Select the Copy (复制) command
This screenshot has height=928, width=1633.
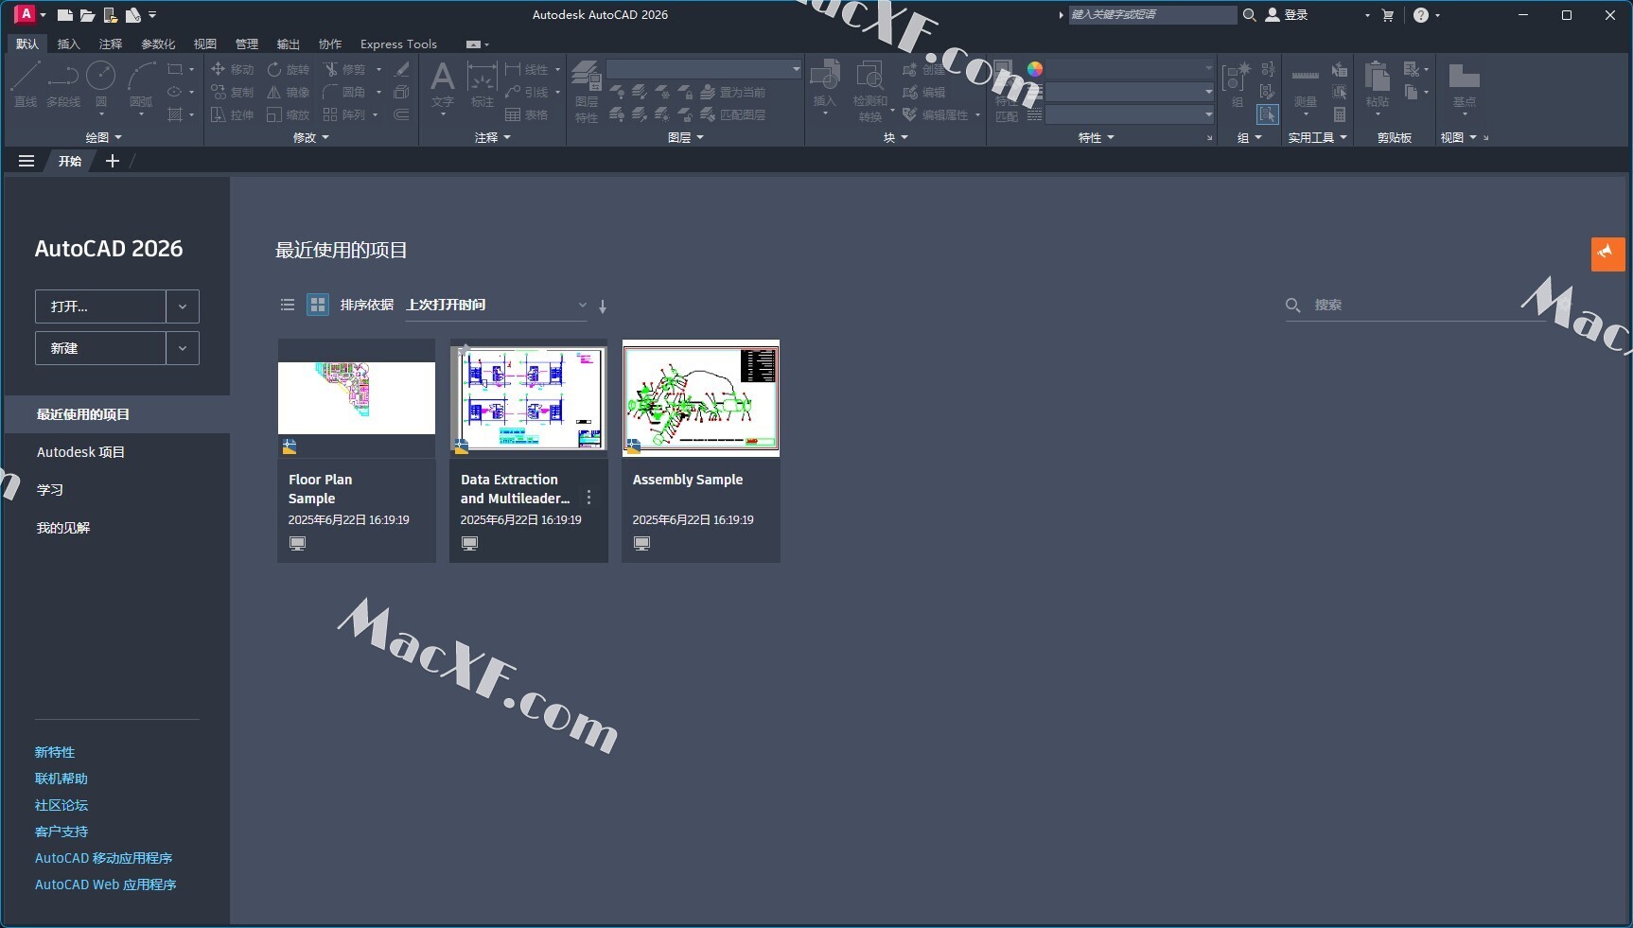(232, 92)
